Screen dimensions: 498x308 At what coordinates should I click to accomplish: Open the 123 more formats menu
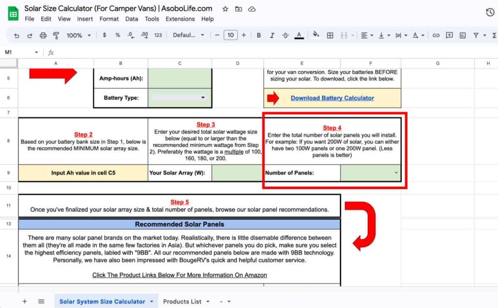(x=158, y=35)
